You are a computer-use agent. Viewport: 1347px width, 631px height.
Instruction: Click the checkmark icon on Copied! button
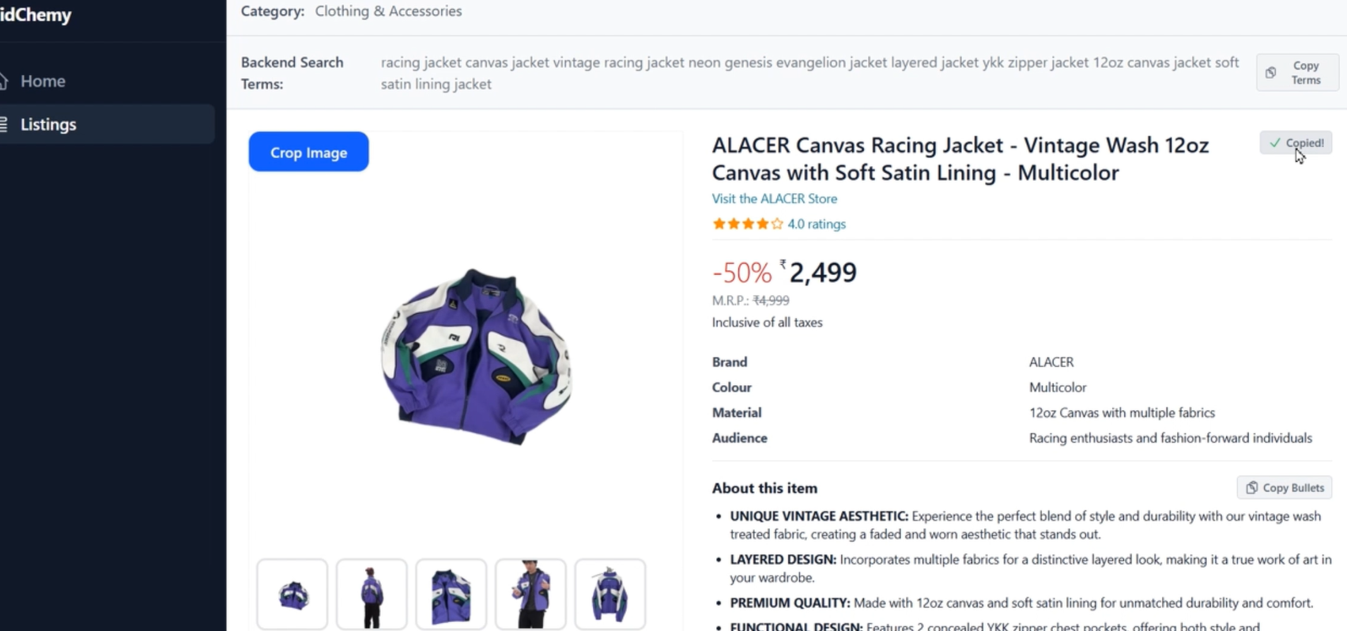click(x=1274, y=143)
